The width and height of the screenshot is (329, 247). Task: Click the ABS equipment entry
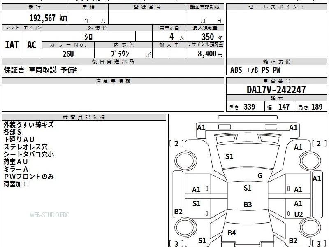(x=236, y=70)
